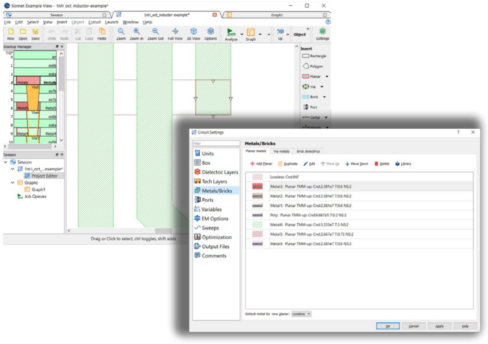488x344 pixels.
Task: Switch to the Brick dielectrics tab
Action: [308, 151]
